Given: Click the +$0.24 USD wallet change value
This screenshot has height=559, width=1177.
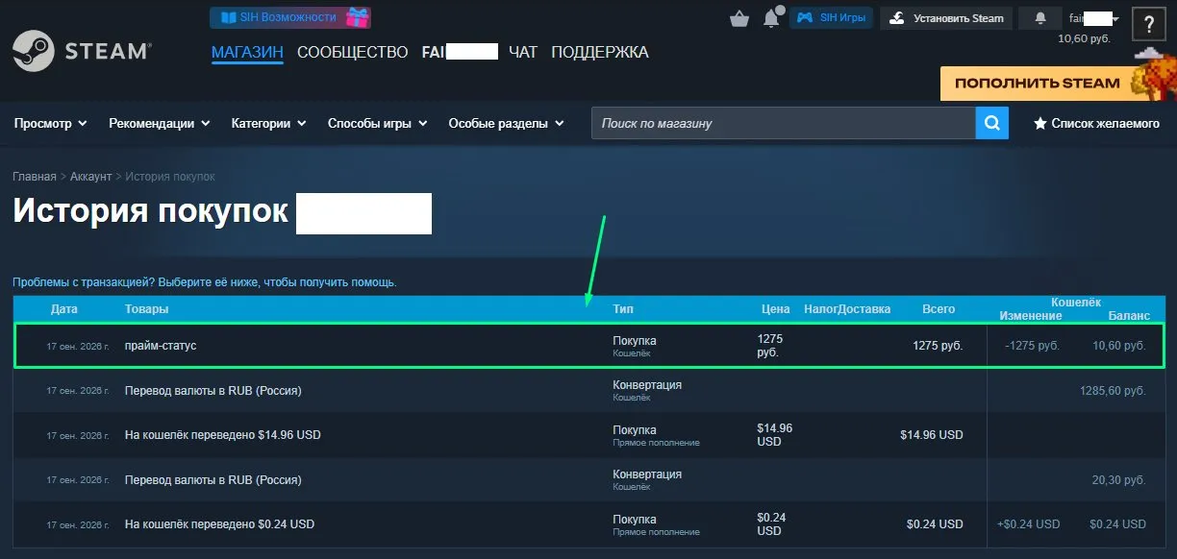Looking at the screenshot, I should tap(1029, 524).
